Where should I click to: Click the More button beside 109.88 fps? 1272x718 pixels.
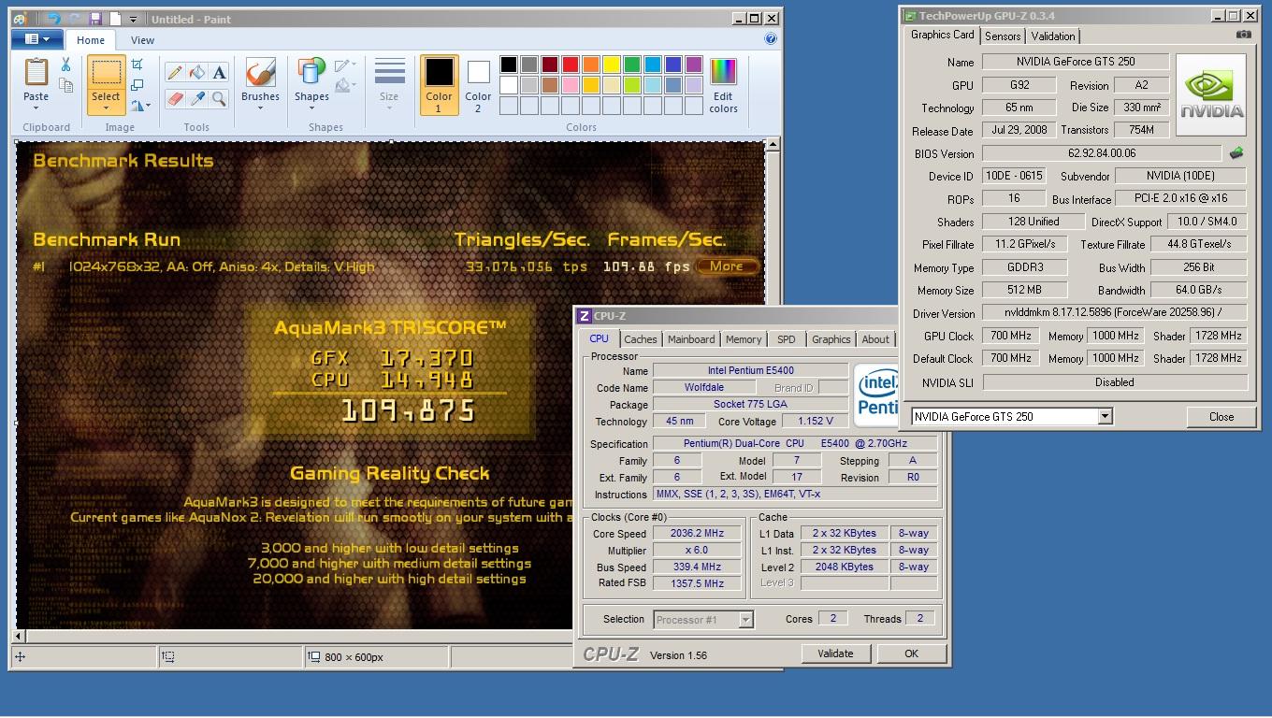726,266
